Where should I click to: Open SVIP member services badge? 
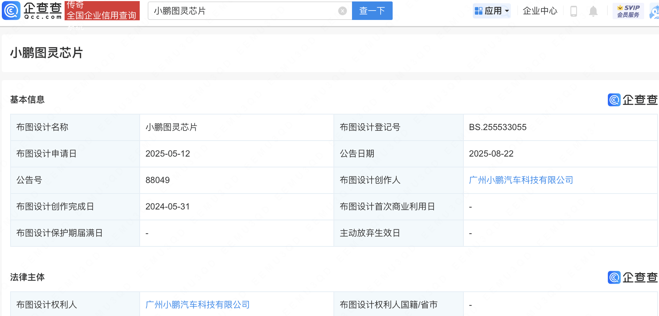(x=628, y=11)
